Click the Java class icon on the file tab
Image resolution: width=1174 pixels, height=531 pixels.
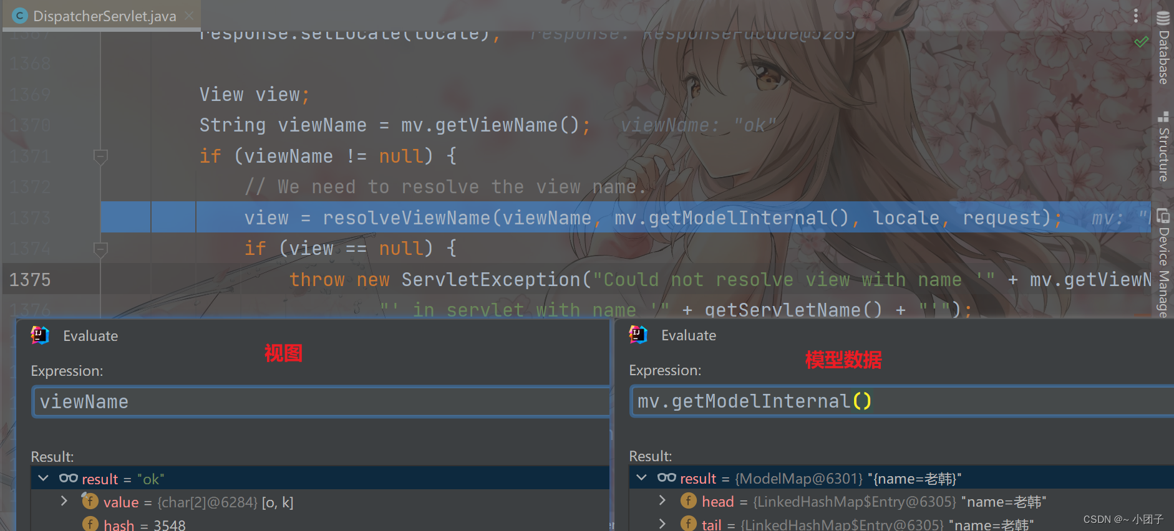[20, 16]
